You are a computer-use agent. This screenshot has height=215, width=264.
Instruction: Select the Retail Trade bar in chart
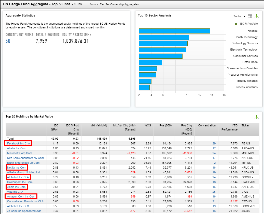pos(150,62)
